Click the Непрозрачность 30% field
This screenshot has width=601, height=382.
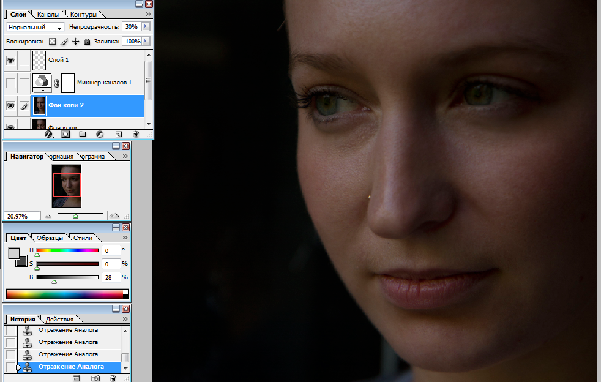coord(132,26)
